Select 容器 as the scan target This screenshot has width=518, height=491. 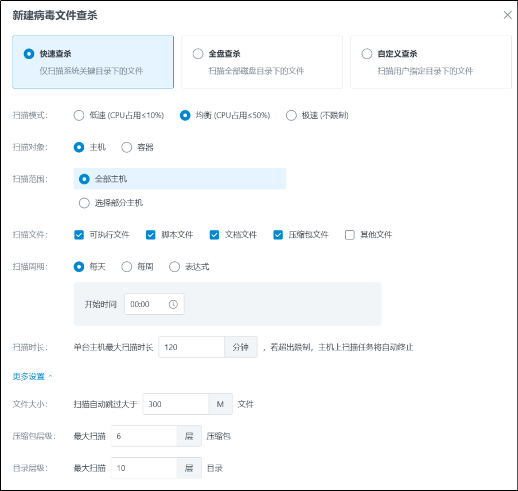(x=127, y=148)
